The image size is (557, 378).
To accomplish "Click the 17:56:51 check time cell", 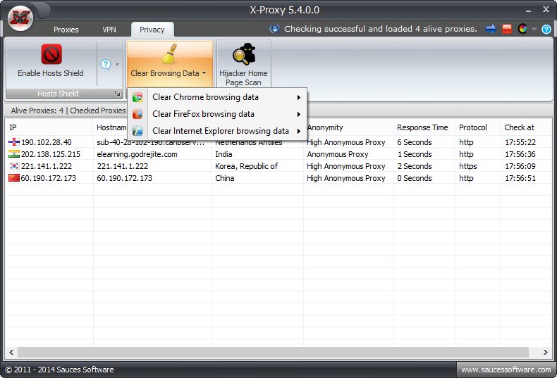I will click(520, 178).
